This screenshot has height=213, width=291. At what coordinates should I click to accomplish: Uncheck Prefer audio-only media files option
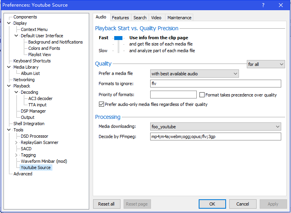pos(102,104)
